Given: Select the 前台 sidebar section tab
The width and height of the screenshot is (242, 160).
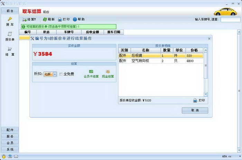Looking at the screenshot, I should pos(10,11).
